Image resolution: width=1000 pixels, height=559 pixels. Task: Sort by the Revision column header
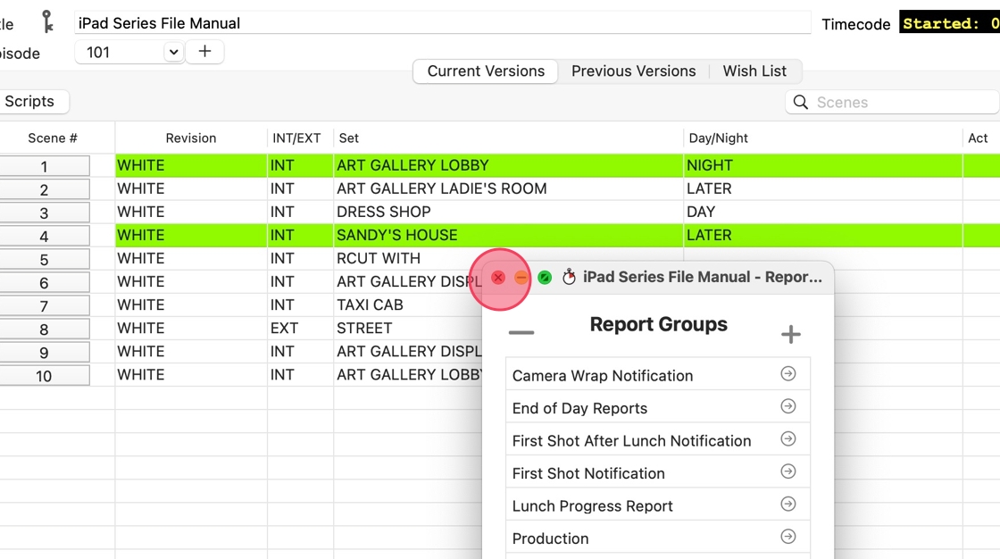click(x=191, y=138)
